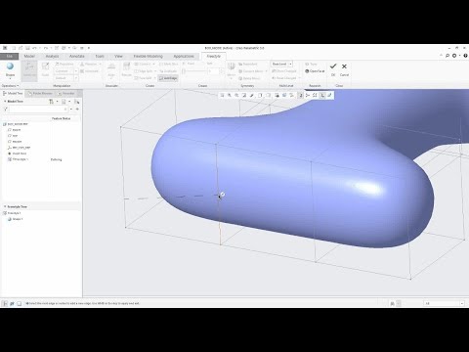Select the FRONT datum plane
Viewport: 469px width, 352px height.
(15, 142)
